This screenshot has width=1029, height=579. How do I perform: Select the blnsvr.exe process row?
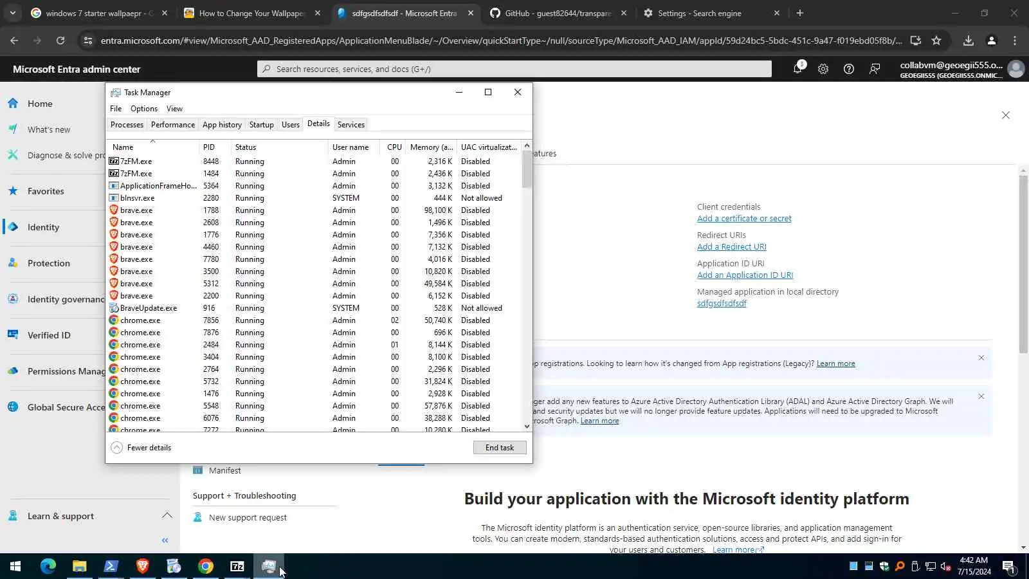(x=314, y=198)
